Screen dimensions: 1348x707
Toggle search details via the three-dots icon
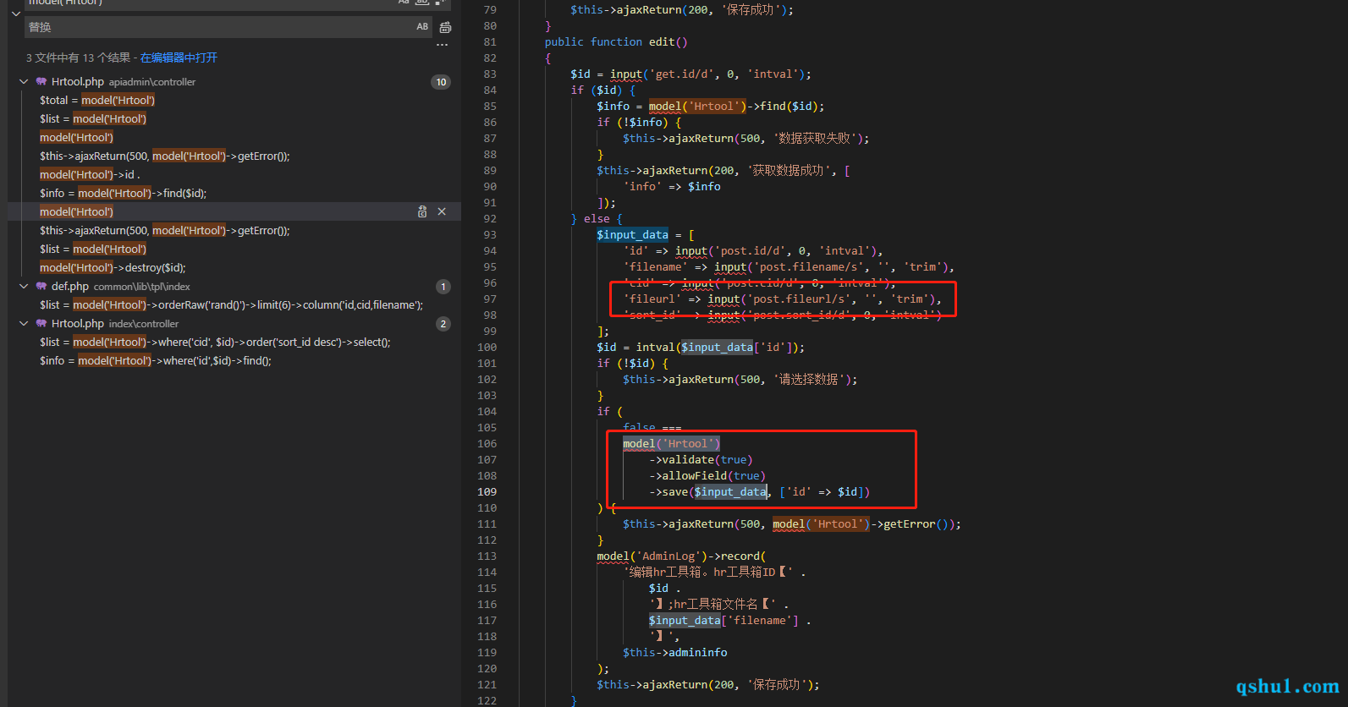tap(442, 45)
